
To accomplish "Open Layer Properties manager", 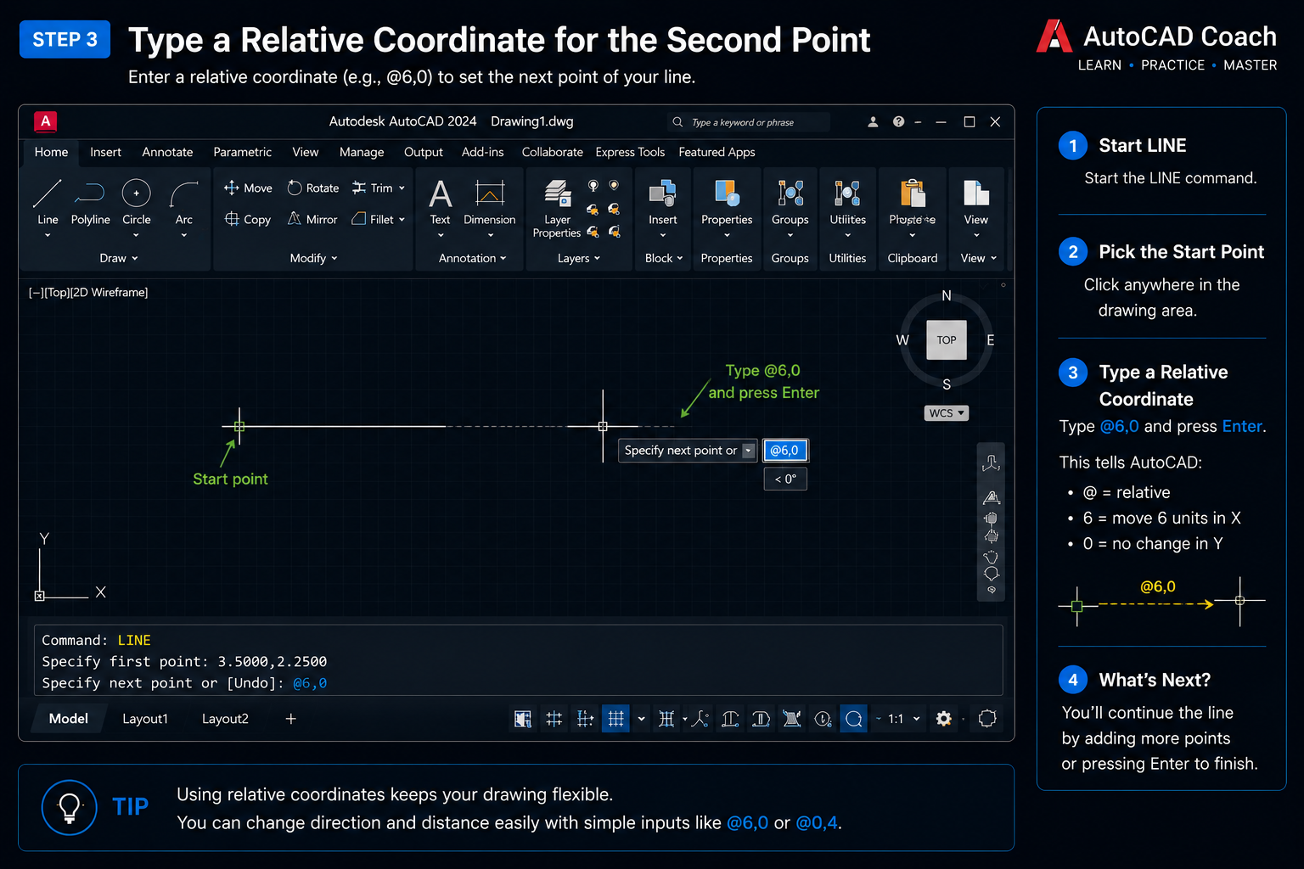I will point(557,209).
